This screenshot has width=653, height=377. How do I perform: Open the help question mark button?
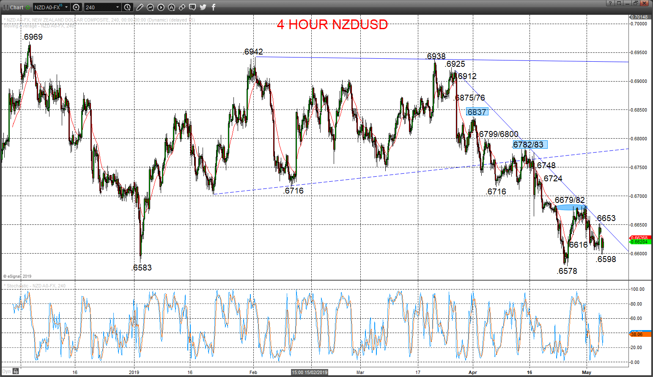point(609,3)
